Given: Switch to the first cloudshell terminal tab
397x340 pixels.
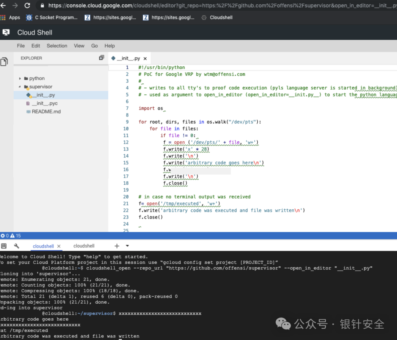Looking at the screenshot, I should 43,246.
